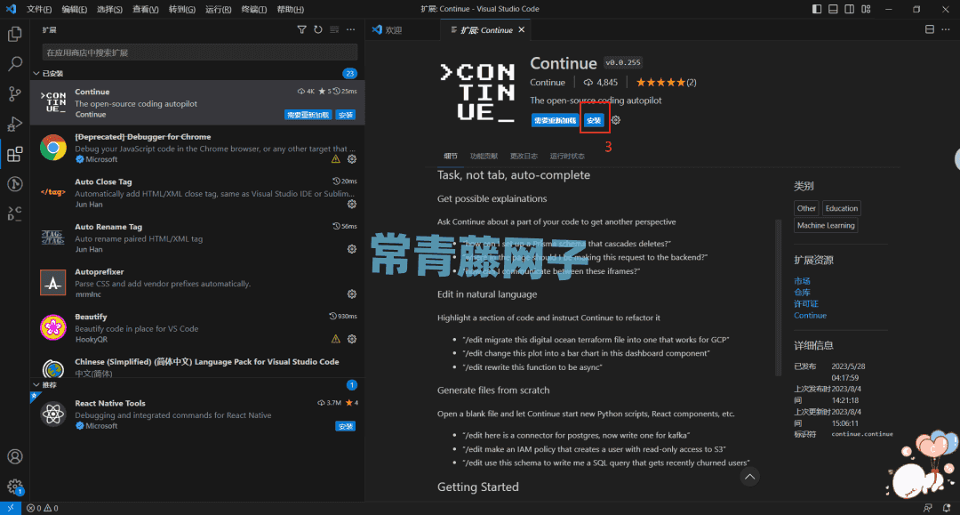Open the 市场 marketplace link
The height and width of the screenshot is (515, 960).
coord(802,281)
